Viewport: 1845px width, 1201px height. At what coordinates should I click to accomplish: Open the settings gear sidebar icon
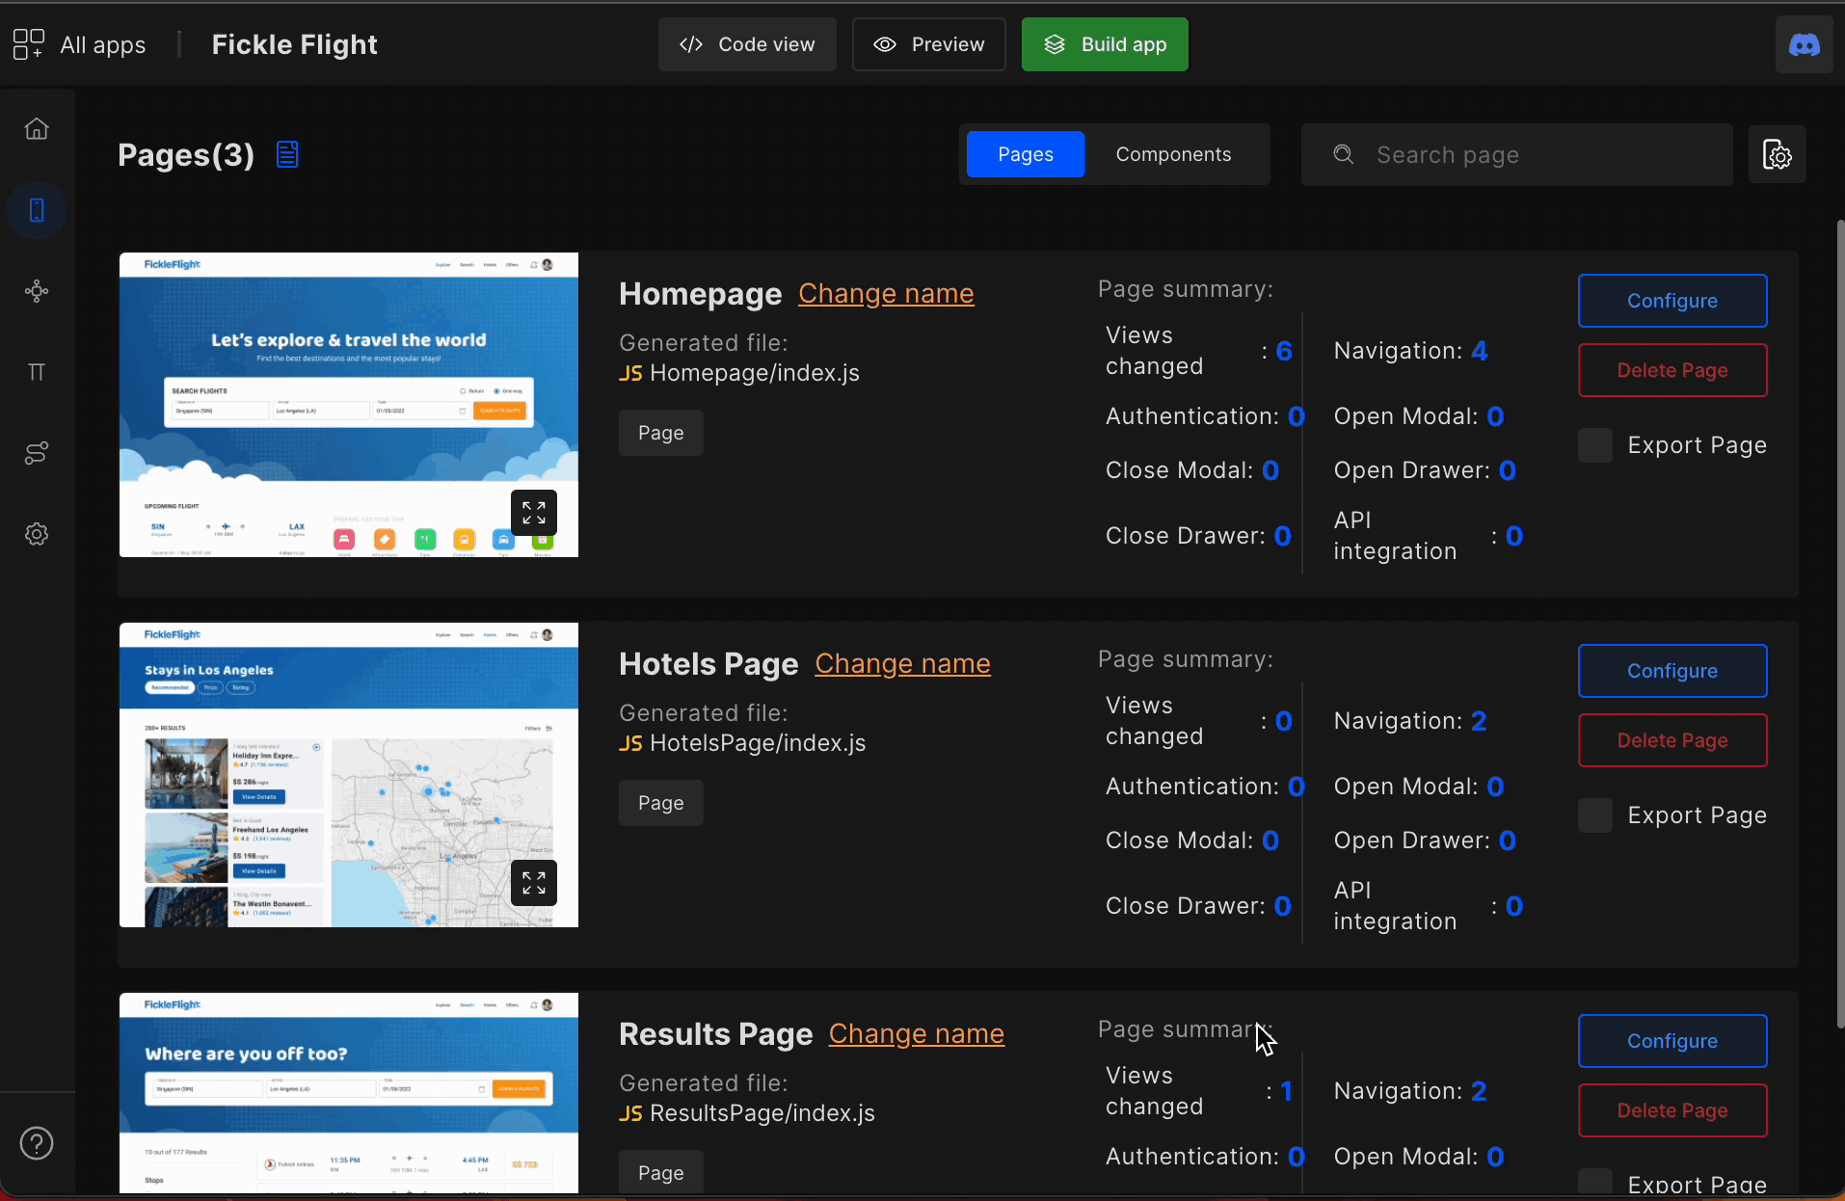pos(37,534)
